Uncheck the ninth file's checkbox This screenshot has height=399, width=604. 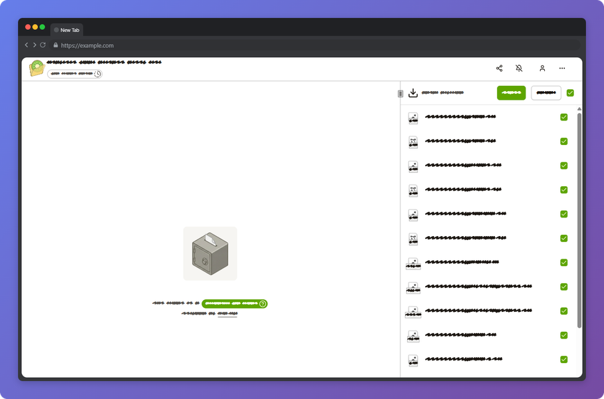564,311
